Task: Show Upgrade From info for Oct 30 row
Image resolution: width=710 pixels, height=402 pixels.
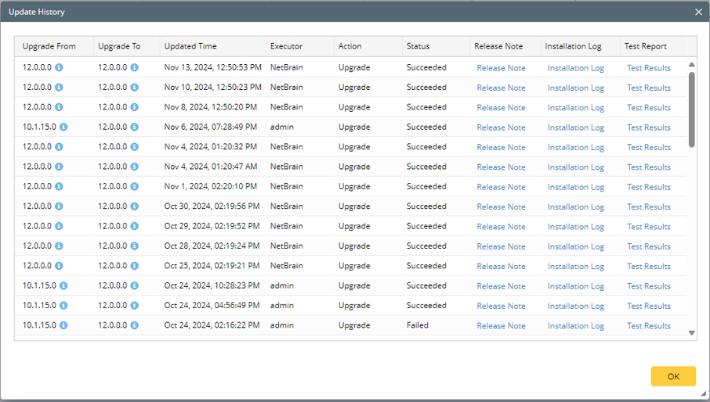Action: pyautogui.click(x=60, y=206)
